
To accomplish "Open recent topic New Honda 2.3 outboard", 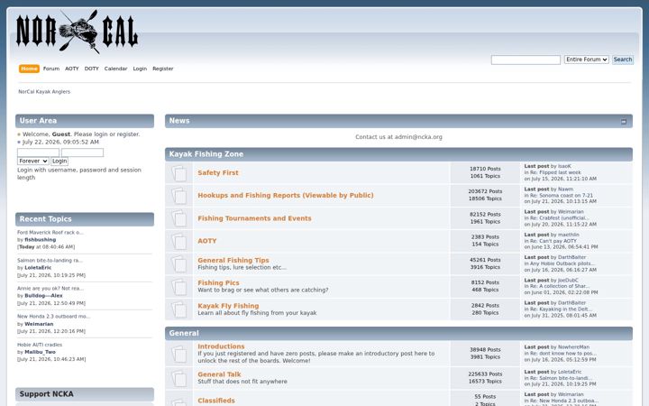I will point(53,317).
